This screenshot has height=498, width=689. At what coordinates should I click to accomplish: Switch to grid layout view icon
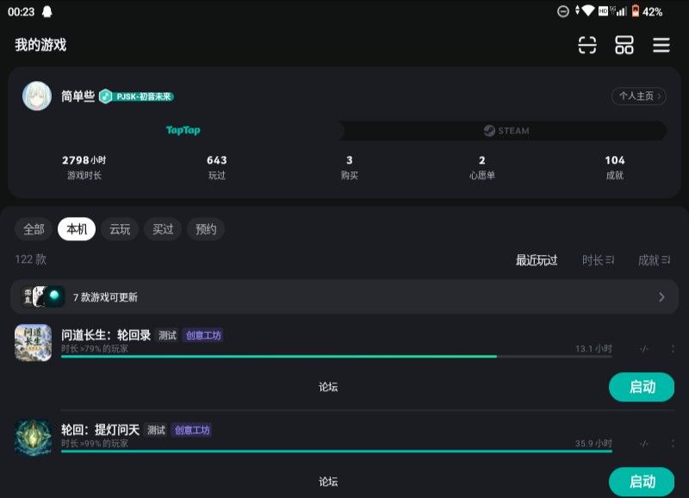[x=624, y=45]
